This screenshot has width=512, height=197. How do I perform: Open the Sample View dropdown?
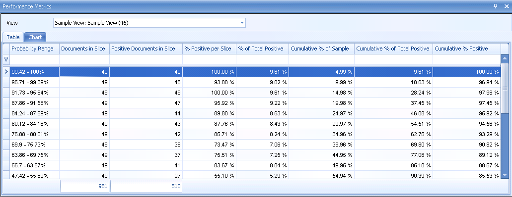(242, 23)
